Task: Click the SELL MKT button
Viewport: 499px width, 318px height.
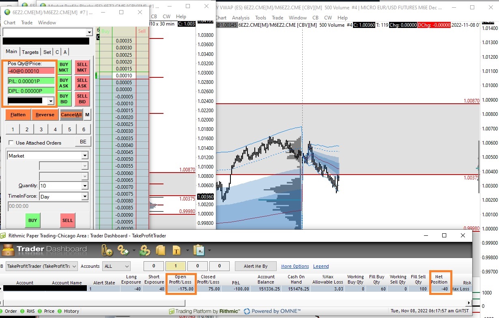Action: coord(82,67)
